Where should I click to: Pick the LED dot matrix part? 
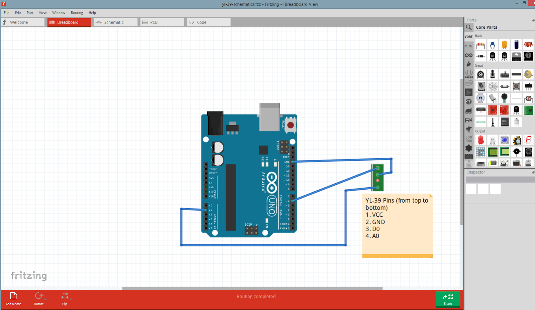pyautogui.click(x=480, y=152)
